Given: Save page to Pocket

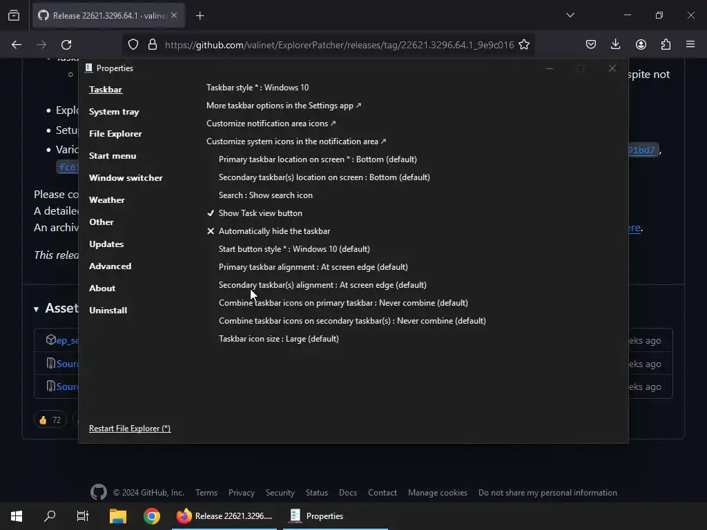Looking at the screenshot, I should click(591, 44).
